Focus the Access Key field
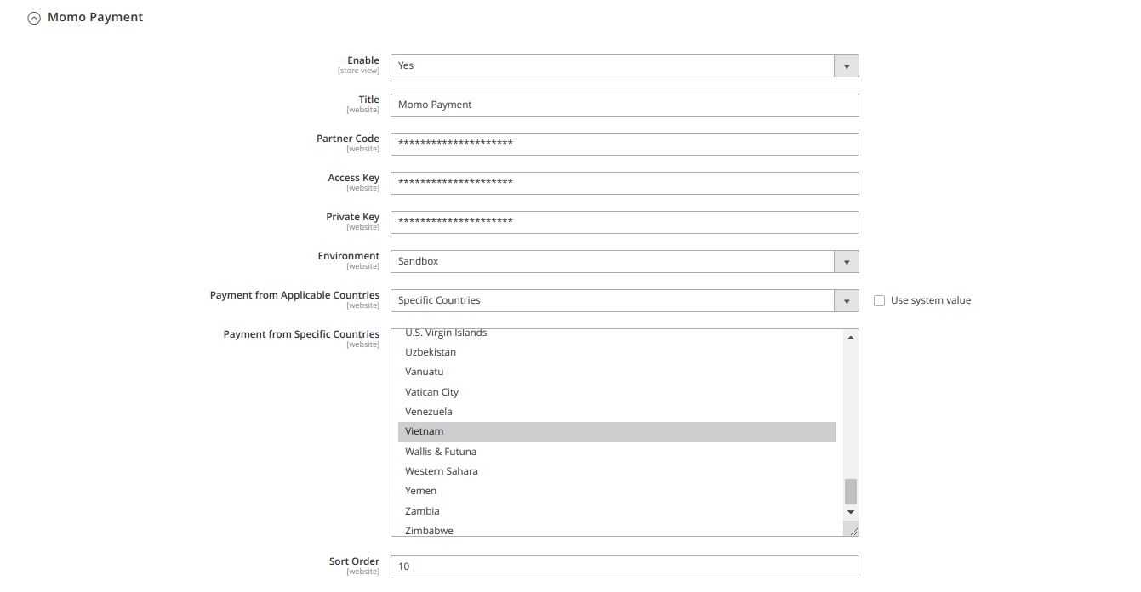1141x592 pixels. 625,183
